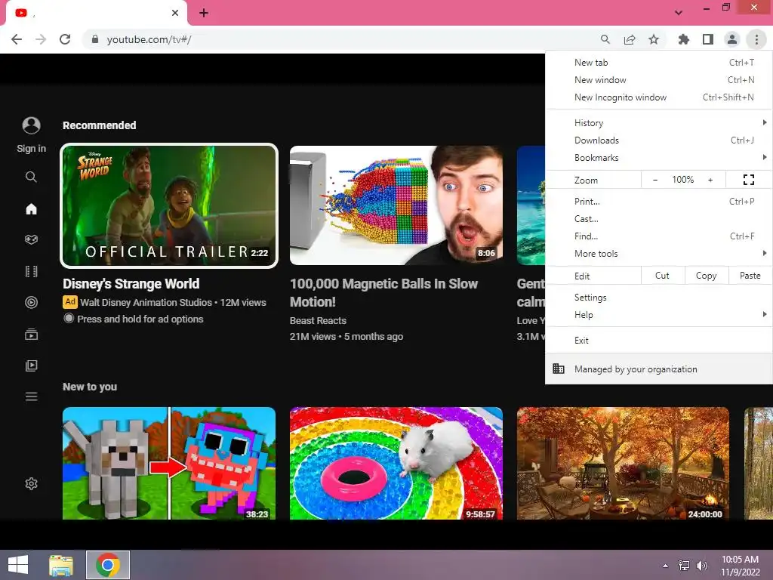Select New tab from the menu

tap(658, 63)
